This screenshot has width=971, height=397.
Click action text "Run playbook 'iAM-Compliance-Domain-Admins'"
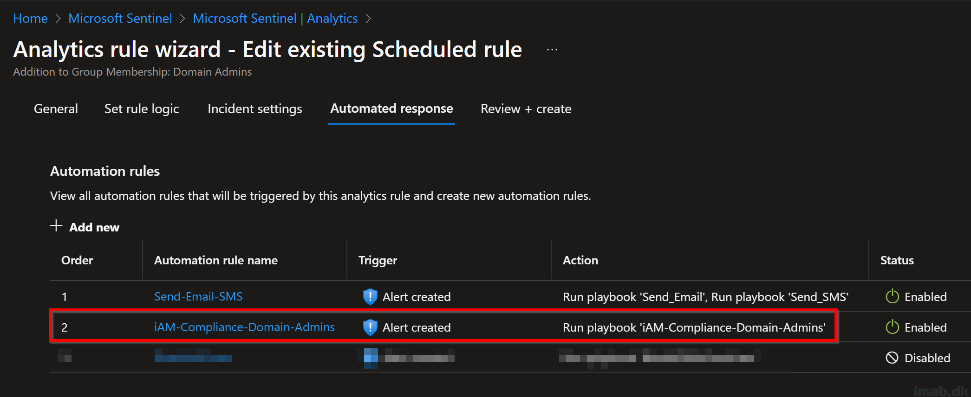[x=694, y=327]
